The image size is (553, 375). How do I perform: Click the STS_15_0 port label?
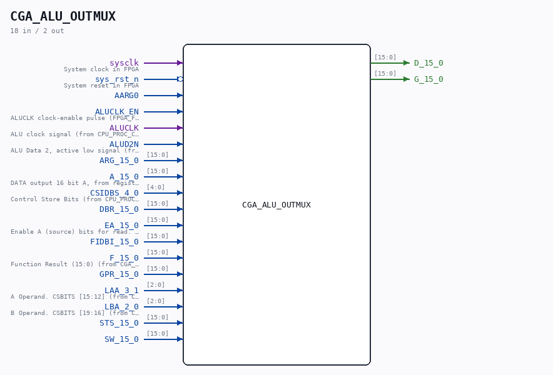119,322
